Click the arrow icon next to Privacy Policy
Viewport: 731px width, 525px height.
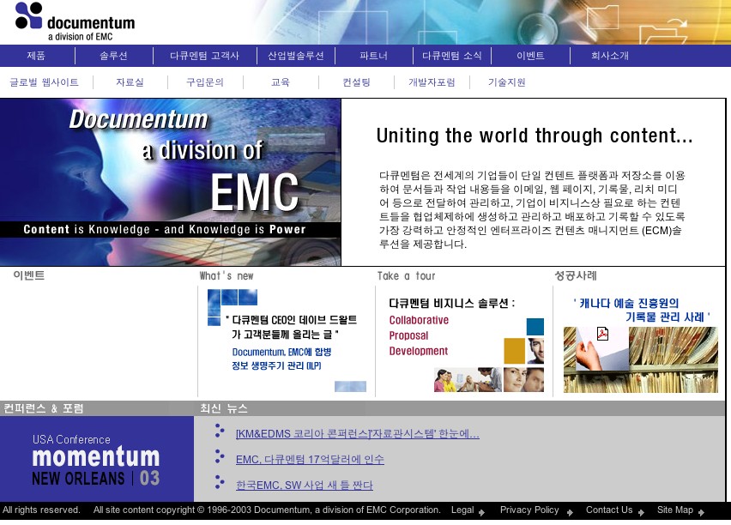tap(570, 512)
